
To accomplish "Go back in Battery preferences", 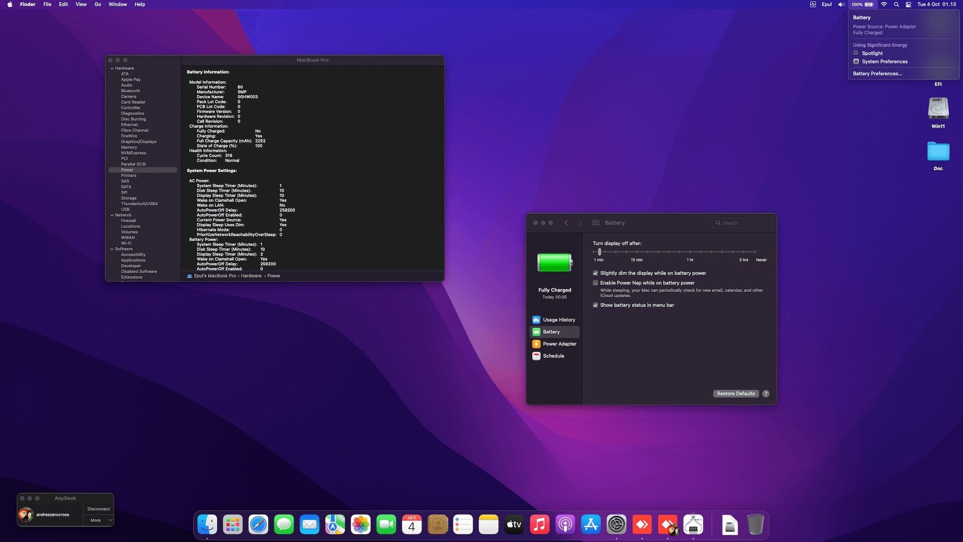I will pos(566,223).
